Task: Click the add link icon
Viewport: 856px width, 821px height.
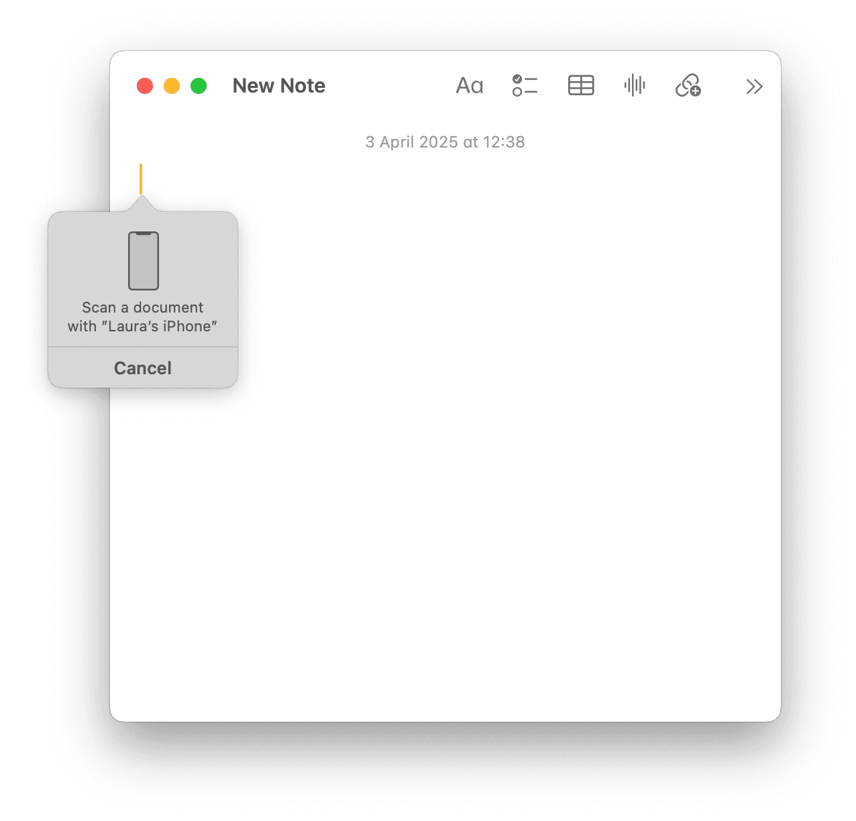Action: coord(688,86)
